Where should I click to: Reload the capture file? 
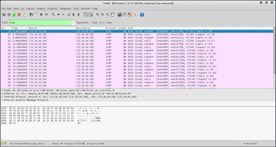(46, 15)
